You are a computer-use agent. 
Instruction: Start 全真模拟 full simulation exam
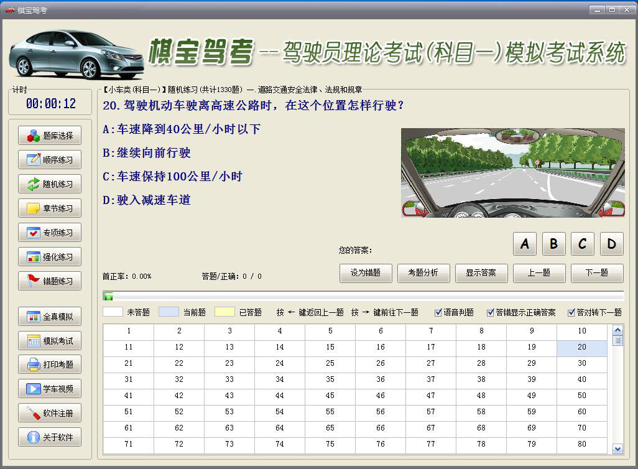point(50,317)
